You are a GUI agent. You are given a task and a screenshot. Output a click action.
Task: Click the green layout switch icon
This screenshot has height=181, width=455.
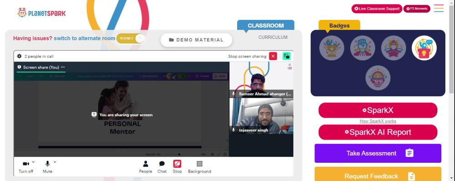[x=287, y=56]
